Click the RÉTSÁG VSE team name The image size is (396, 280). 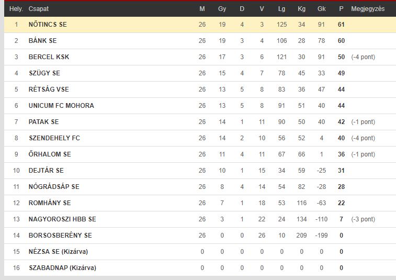click(x=49, y=89)
